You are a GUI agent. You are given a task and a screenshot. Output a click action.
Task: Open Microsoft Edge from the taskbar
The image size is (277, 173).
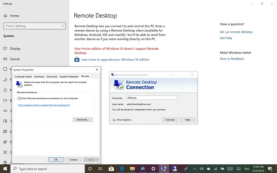122,169
